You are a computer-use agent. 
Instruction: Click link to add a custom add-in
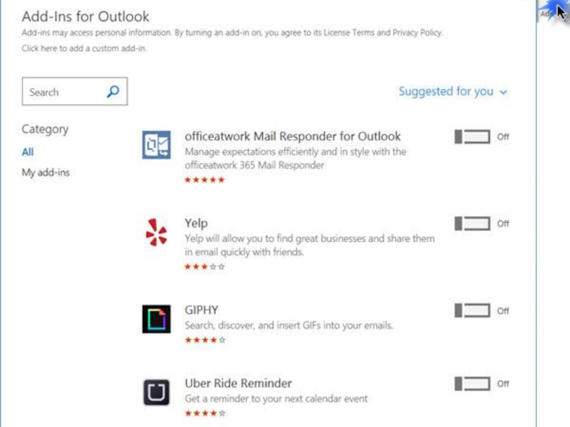click(84, 48)
